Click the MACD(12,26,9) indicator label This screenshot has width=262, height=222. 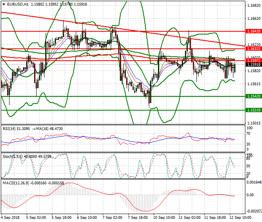13,183
